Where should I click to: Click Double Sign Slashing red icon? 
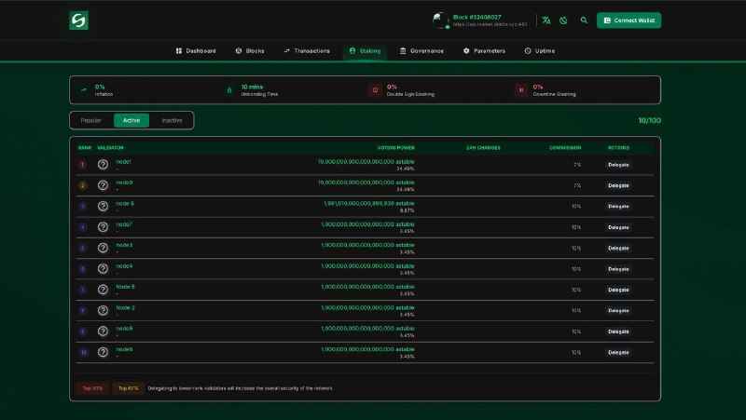coord(375,89)
